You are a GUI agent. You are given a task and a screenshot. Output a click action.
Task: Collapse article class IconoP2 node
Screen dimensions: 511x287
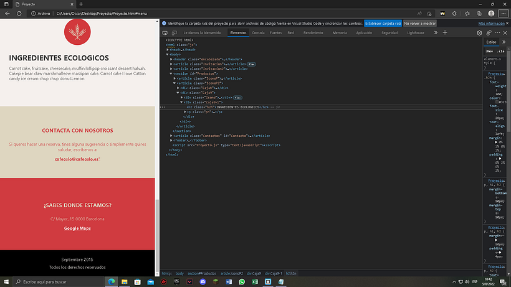[x=174, y=83]
